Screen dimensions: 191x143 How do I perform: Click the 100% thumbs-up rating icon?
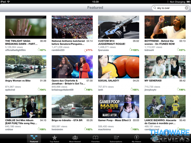click(130, 50)
